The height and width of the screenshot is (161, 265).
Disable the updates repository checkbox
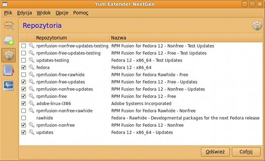coord(23,132)
